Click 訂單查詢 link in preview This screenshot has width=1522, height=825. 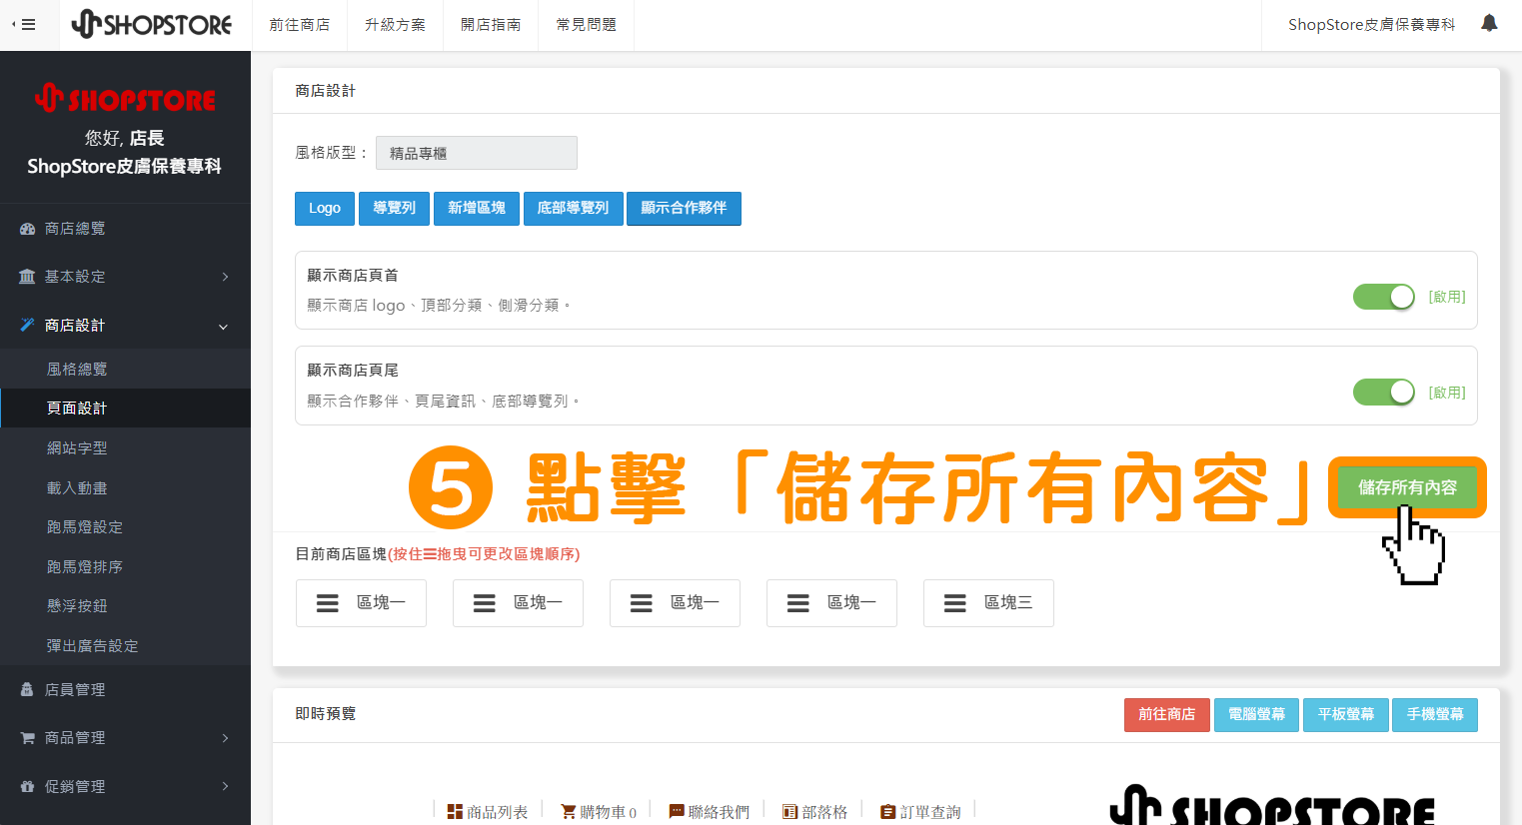930,812
